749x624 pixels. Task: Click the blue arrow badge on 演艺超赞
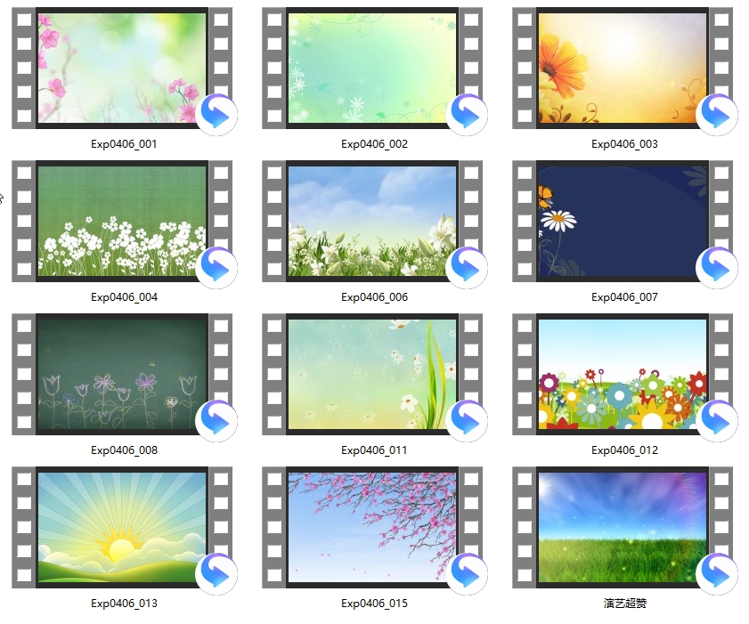pyautogui.click(x=717, y=574)
